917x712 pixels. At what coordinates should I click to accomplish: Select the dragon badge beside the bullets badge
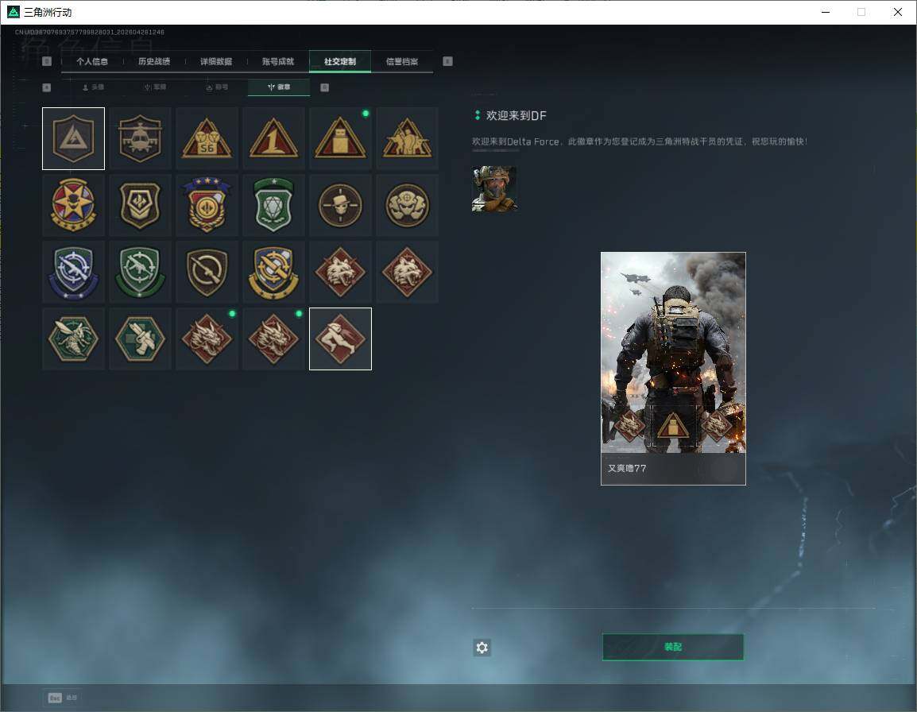click(207, 339)
